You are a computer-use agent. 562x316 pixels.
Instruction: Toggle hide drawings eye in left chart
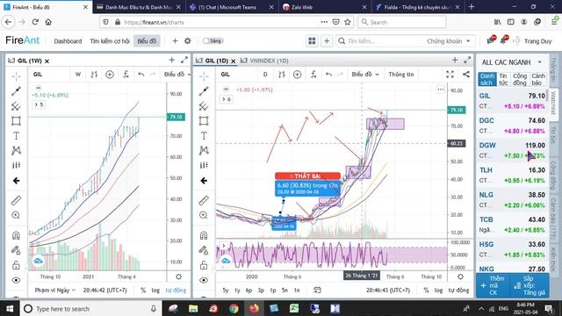pyautogui.click(x=16, y=280)
